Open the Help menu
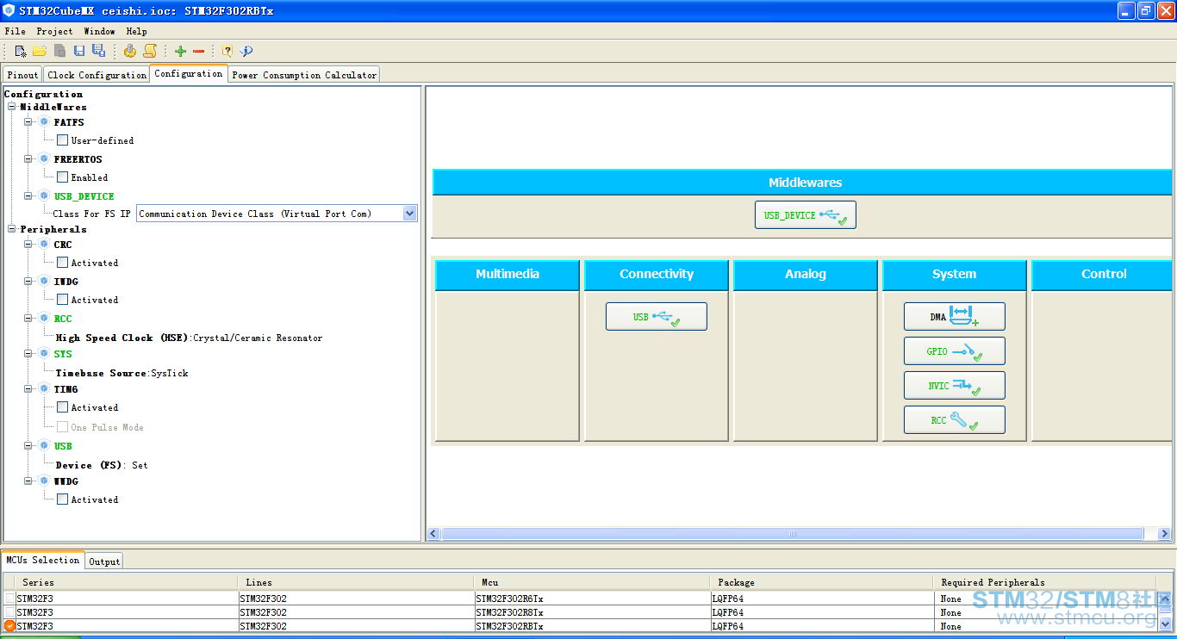 (136, 31)
